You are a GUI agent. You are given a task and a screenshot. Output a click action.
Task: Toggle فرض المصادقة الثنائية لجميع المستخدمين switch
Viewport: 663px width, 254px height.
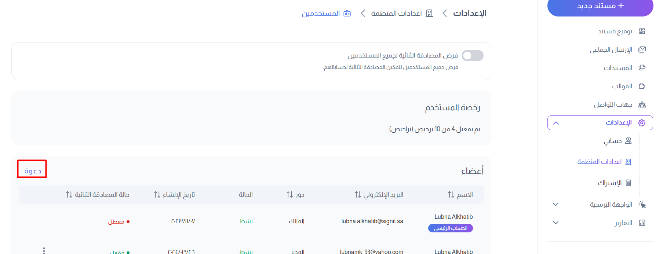coord(473,56)
